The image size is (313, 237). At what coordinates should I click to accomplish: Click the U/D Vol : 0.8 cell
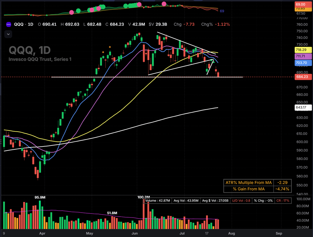pyautogui.click(x=241, y=201)
